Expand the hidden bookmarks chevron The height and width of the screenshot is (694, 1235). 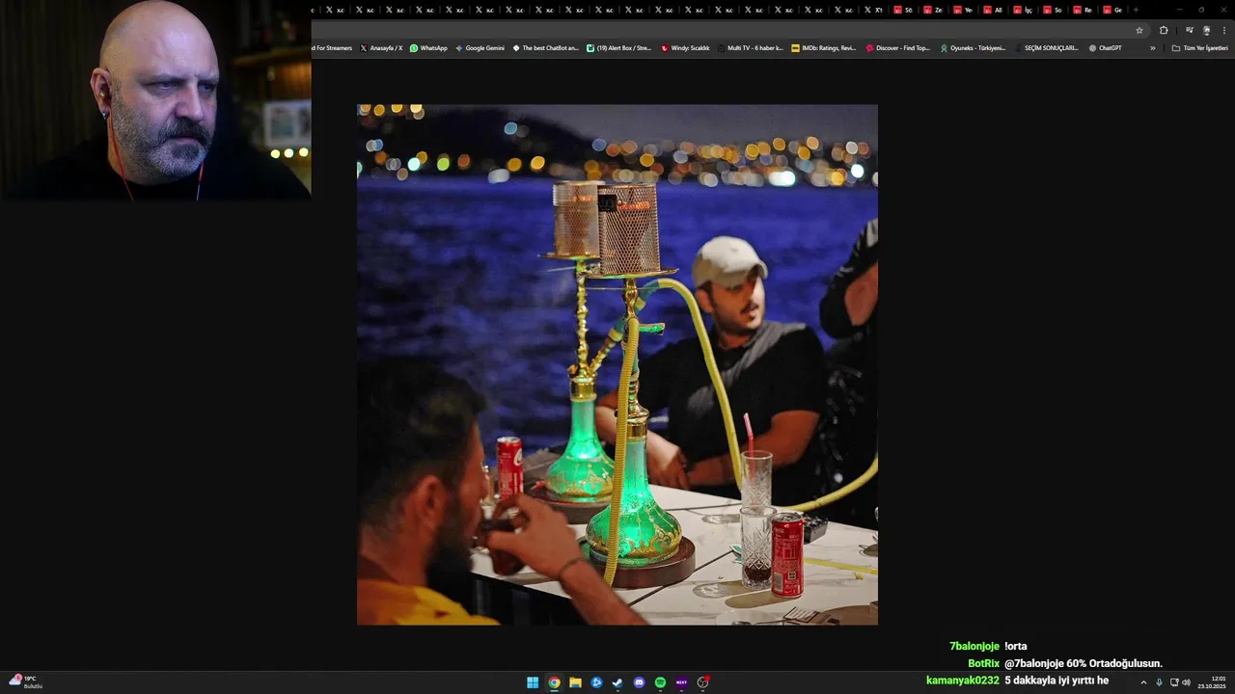pos(1152,47)
